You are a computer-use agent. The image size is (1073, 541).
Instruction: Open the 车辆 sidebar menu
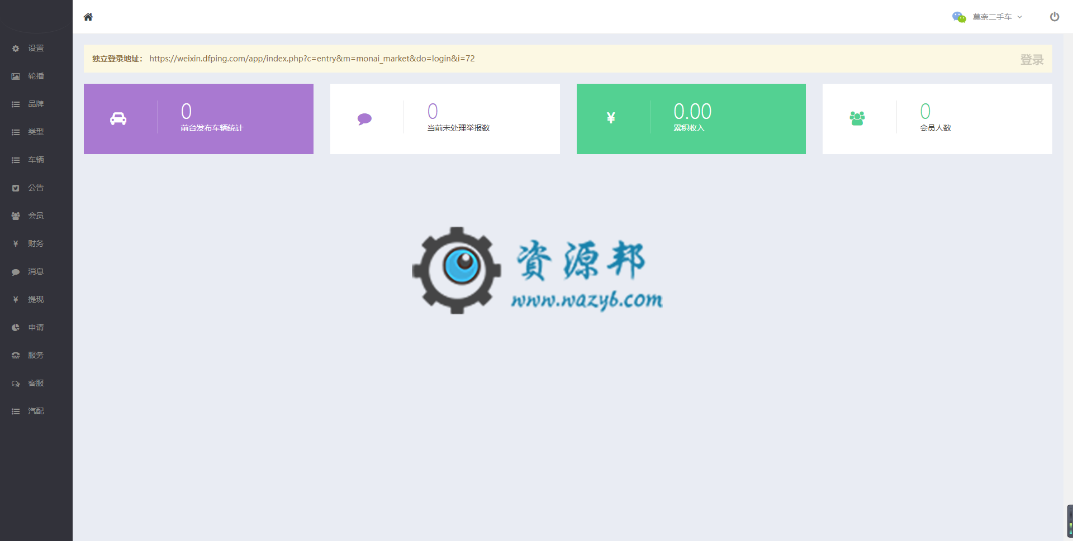tap(36, 160)
